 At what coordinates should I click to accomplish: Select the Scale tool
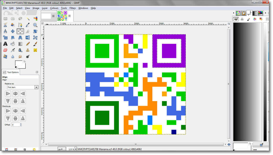coord(5,38)
